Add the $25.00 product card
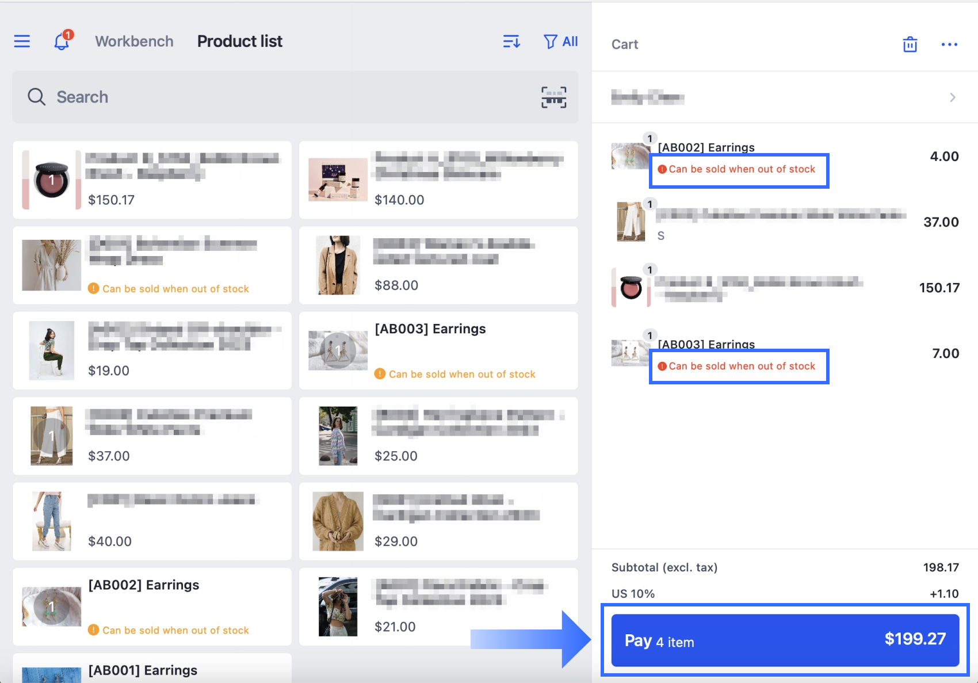This screenshot has height=683, width=978. [438, 436]
